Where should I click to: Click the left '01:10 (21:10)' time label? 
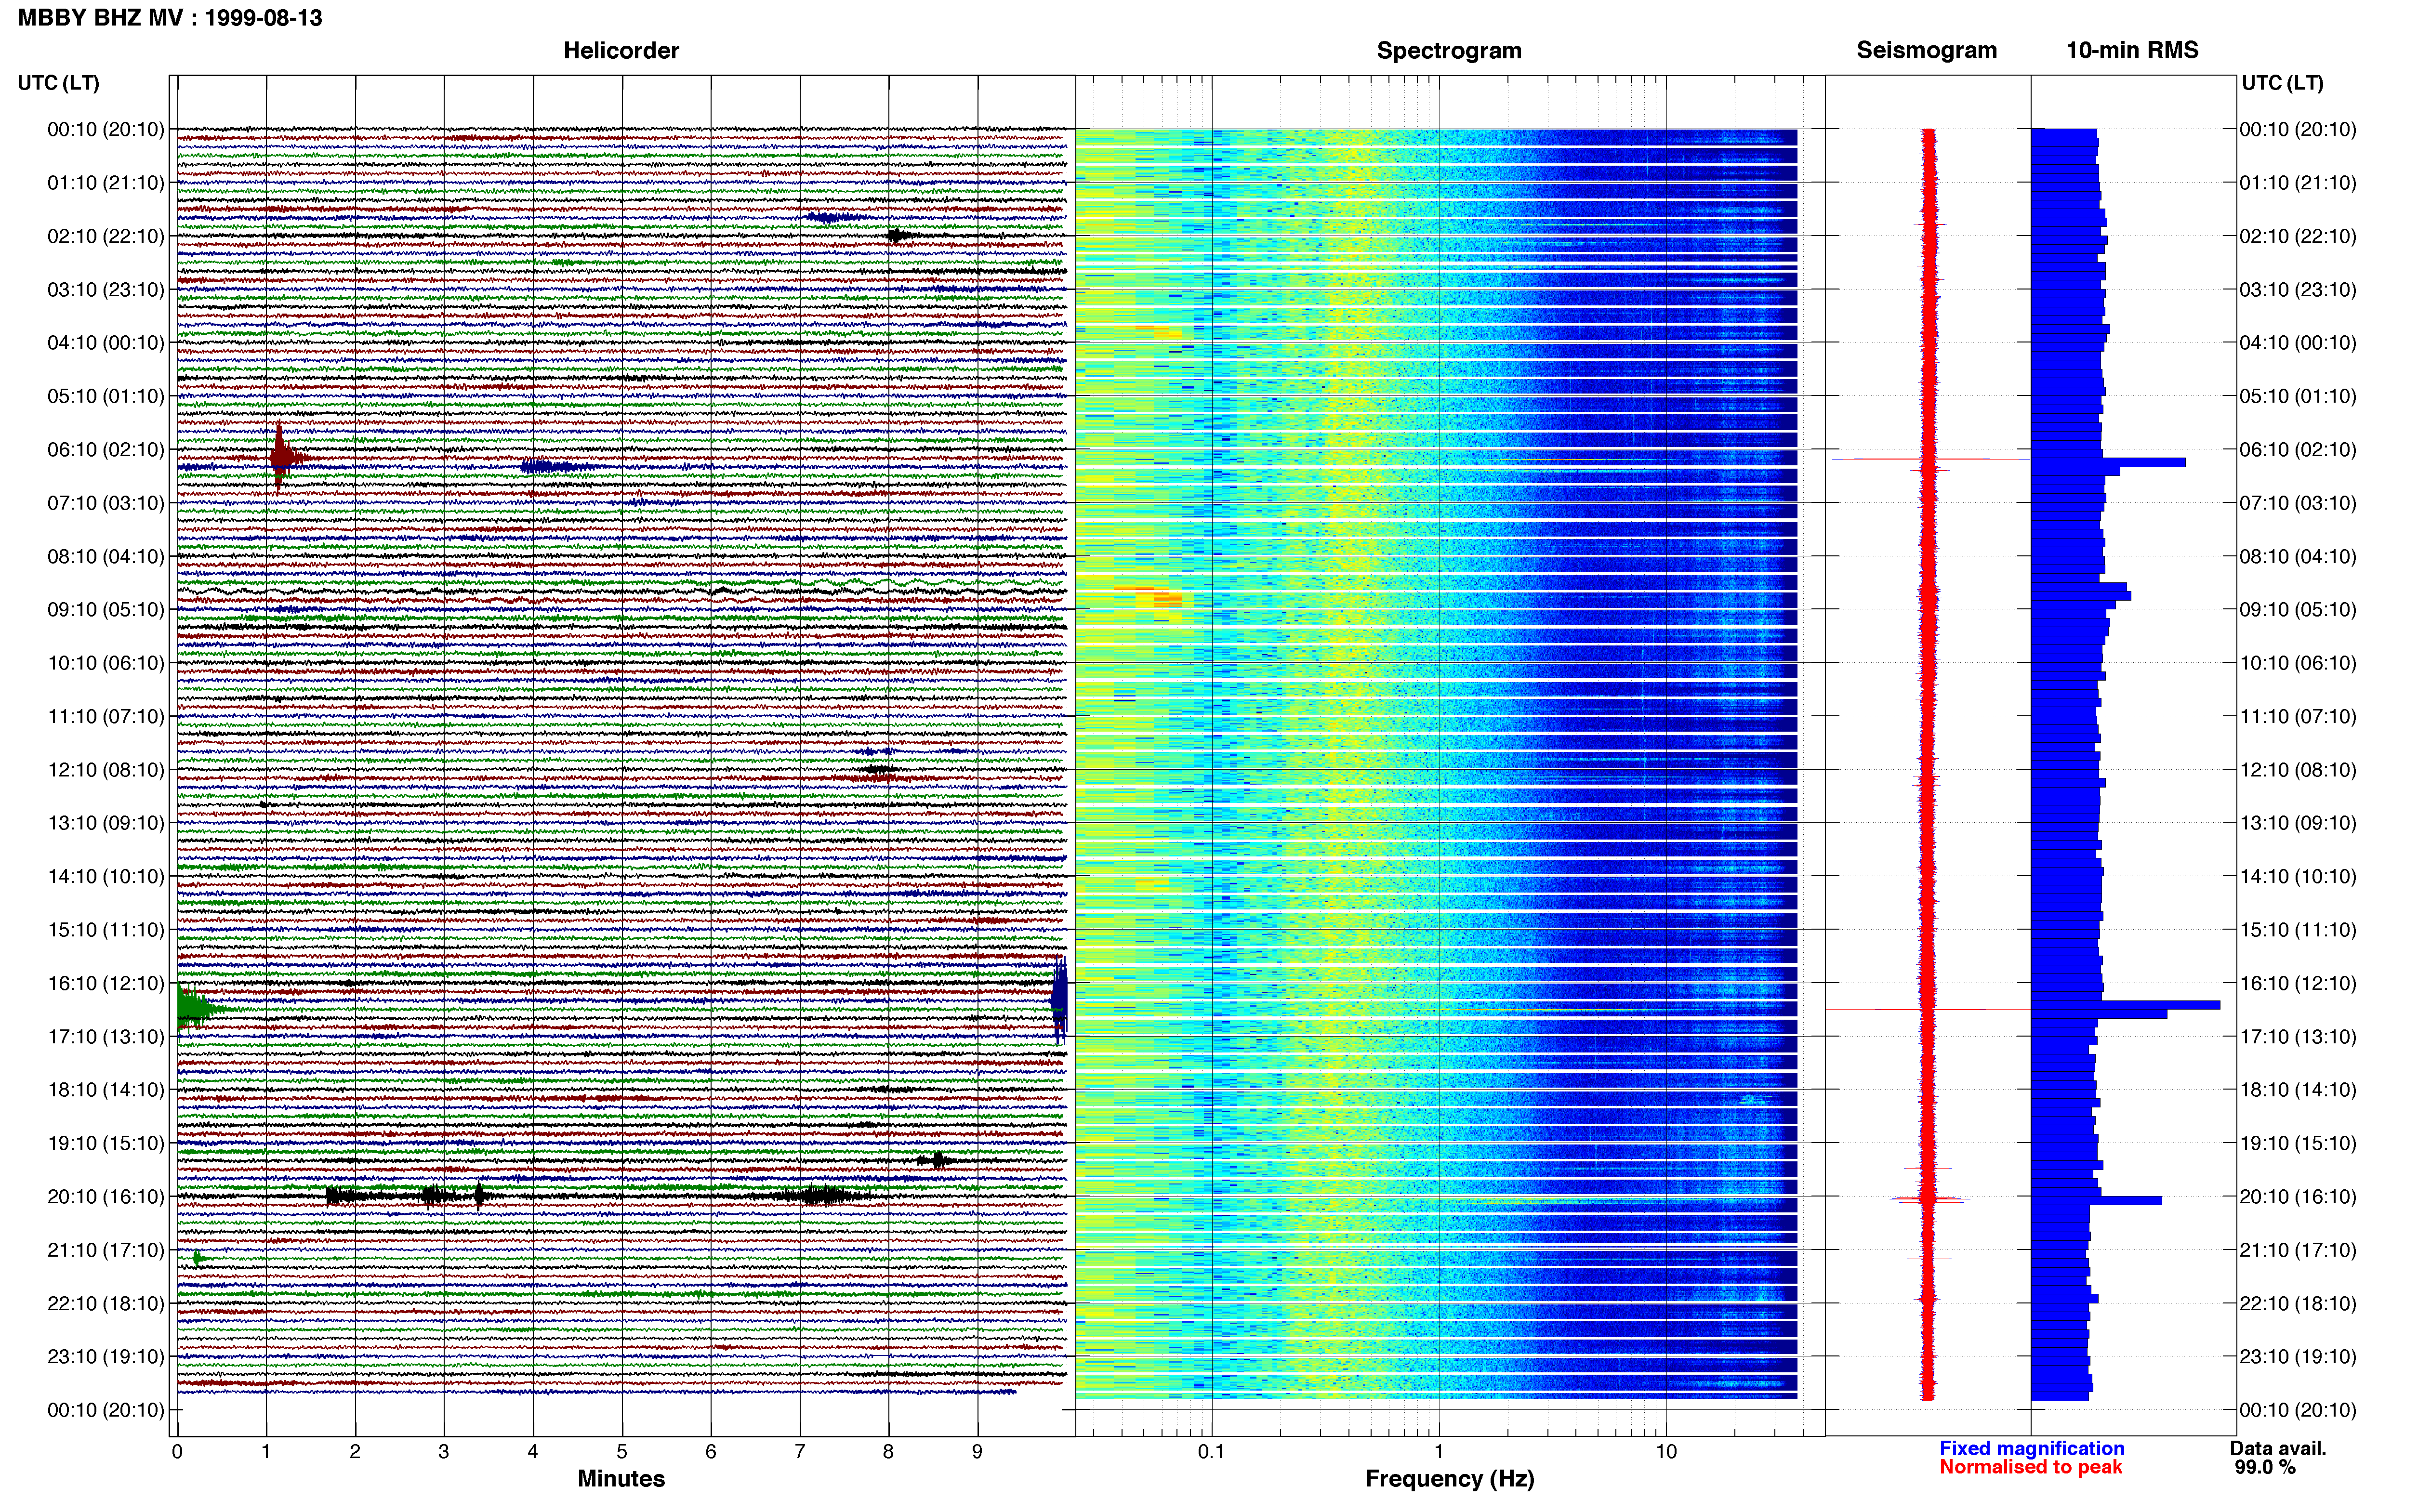coord(106,183)
